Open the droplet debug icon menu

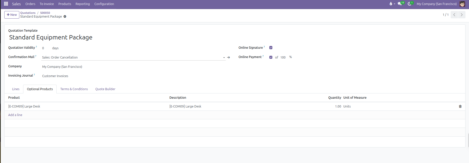point(392,4)
